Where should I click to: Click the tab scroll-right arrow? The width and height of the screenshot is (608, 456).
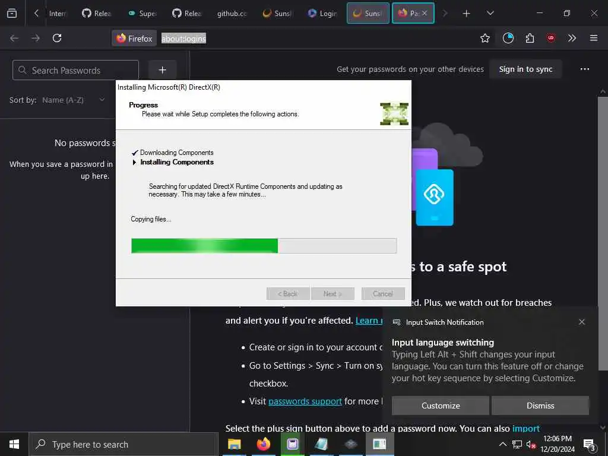tap(445, 13)
